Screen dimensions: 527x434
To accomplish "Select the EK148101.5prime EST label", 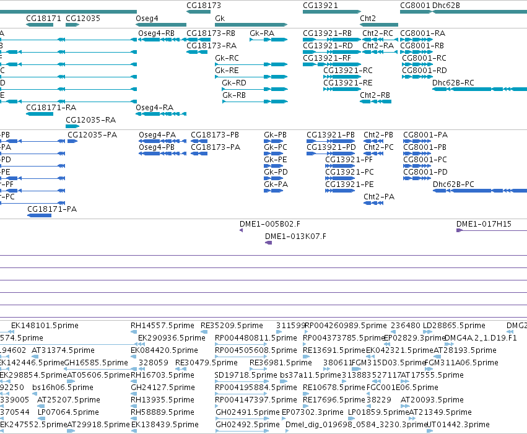I will pos(45,326).
